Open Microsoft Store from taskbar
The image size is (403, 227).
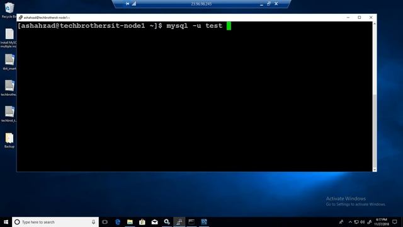(142, 222)
